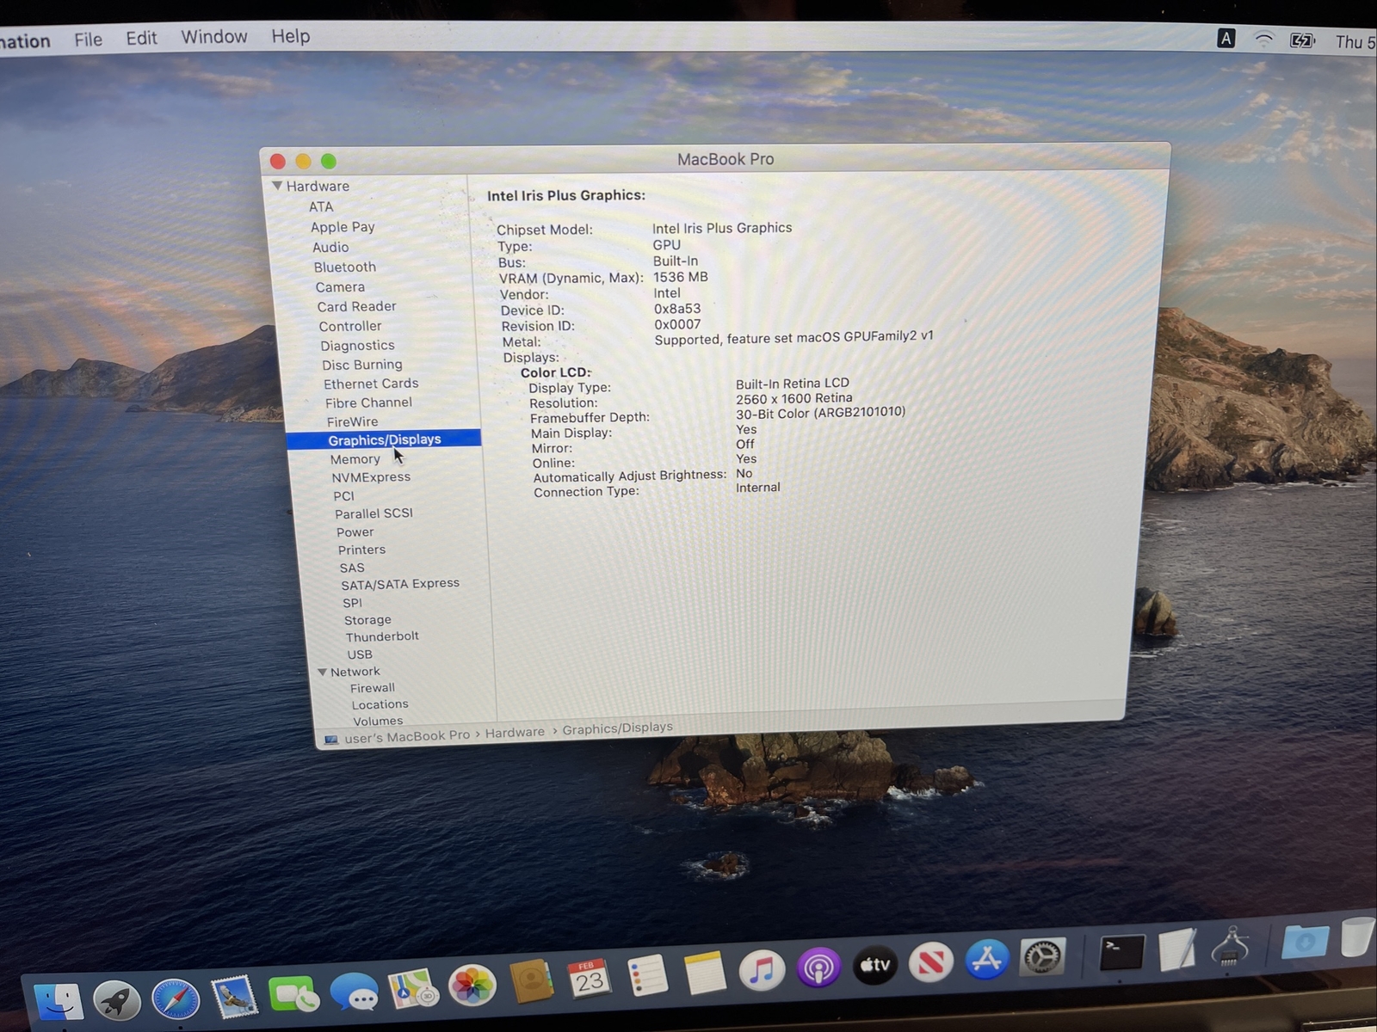Select FireWire in the sidebar
The width and height of the screenshot is (1377, 1032).
(352, 421)
